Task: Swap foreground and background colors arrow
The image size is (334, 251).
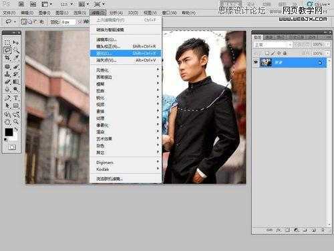Action: pyautogui.click(x=16, y=129)
